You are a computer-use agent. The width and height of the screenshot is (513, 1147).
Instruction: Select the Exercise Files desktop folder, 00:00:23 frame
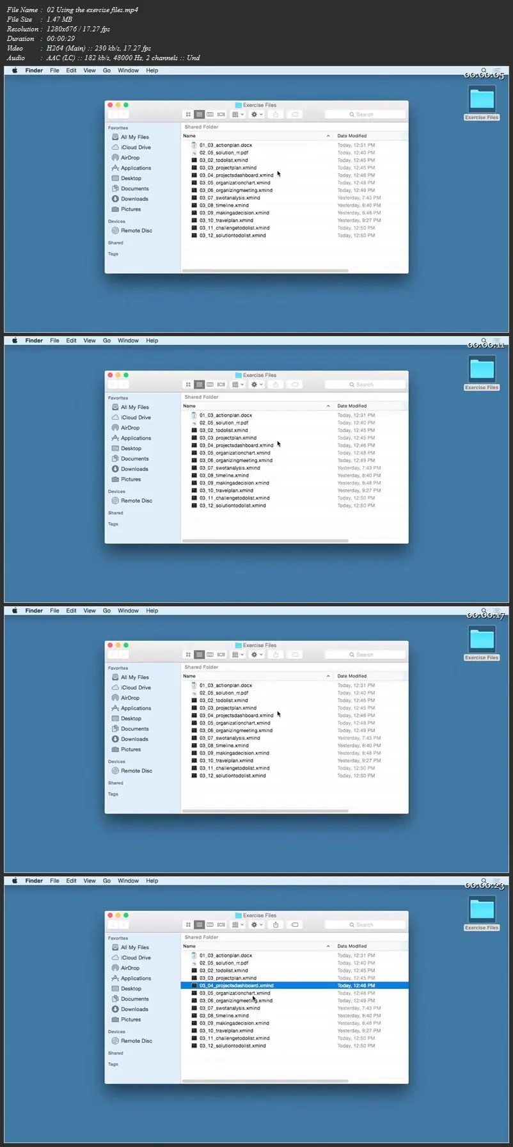point(482,913)
